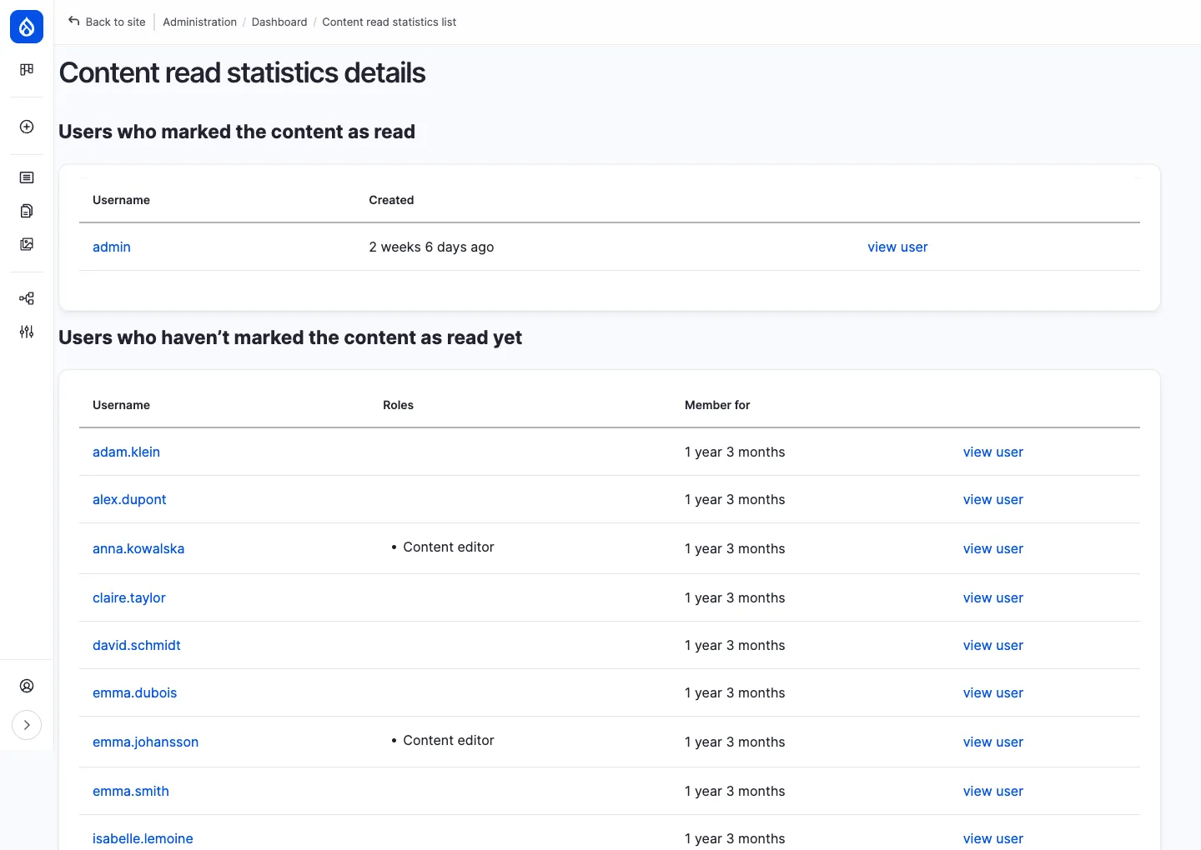
Task: Click view user for david.schmidt
Action: (993, 645)
